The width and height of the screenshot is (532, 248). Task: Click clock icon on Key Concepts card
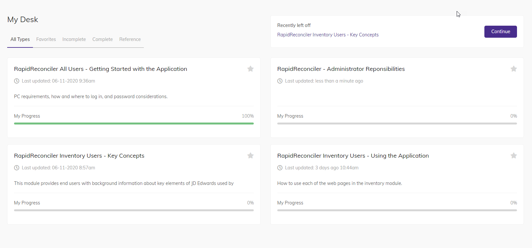(17, 168)
